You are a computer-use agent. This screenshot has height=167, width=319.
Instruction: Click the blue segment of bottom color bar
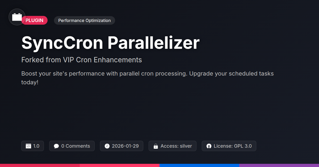coord(199,165)
